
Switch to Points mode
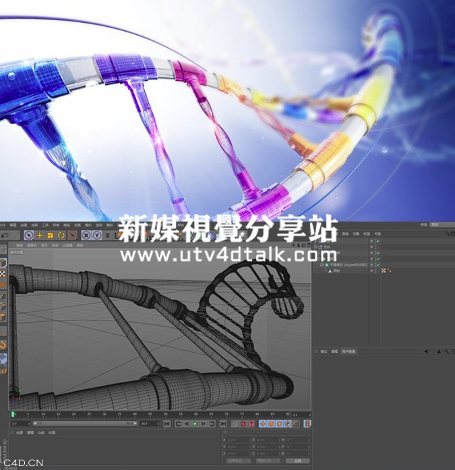click(3, 296)
